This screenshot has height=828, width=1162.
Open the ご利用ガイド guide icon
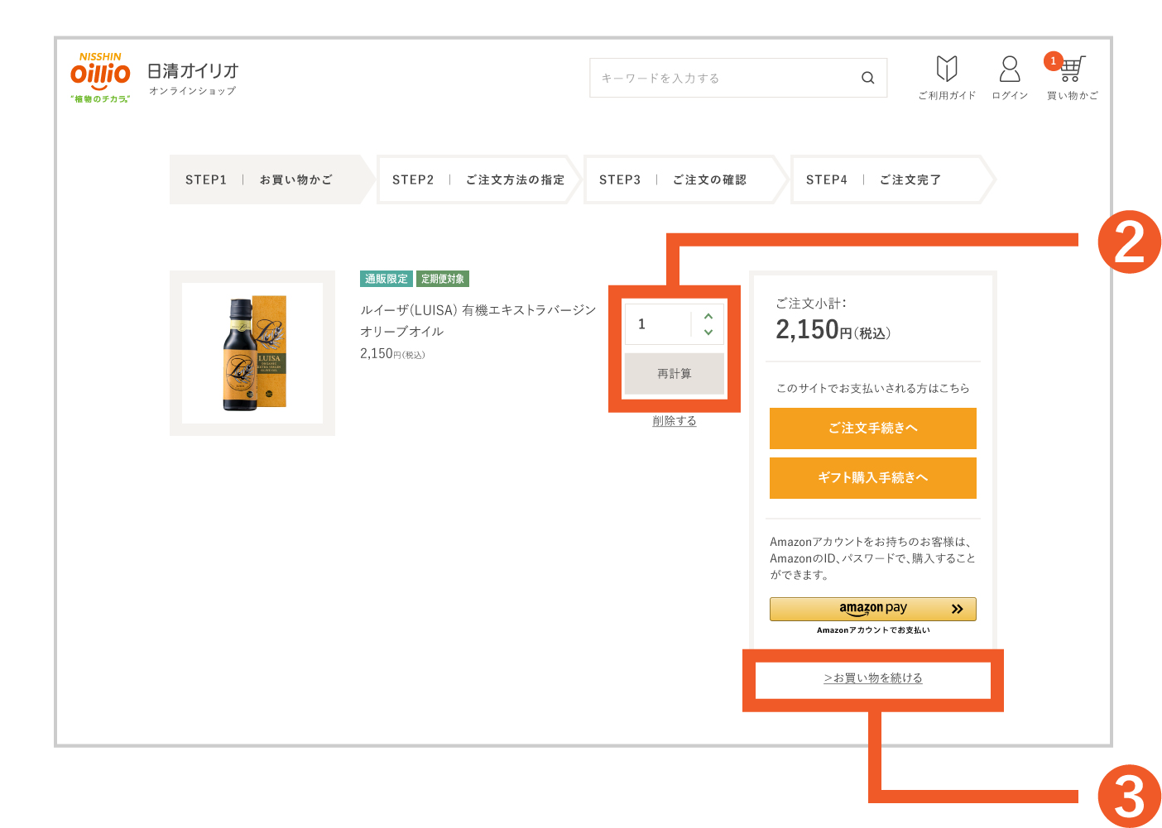point(947,78)
